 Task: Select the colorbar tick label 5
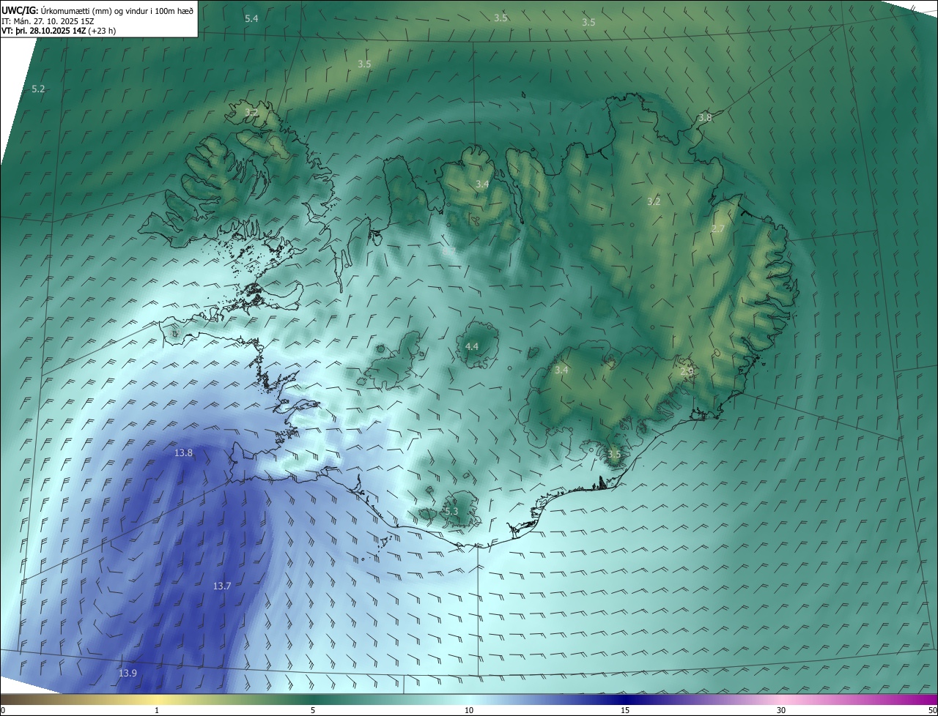(313, 710)
